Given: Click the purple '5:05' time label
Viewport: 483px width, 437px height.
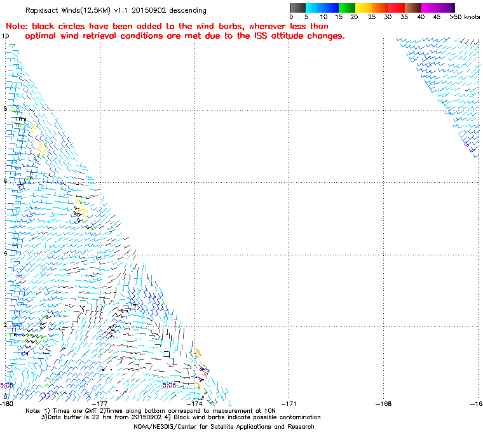Looking at the screenshot, I should pos(6,386).
